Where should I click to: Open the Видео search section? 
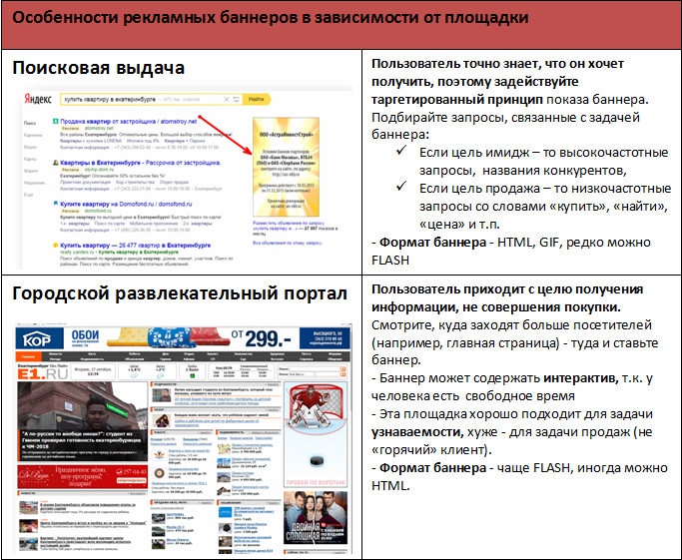click(x=30, y=147)
